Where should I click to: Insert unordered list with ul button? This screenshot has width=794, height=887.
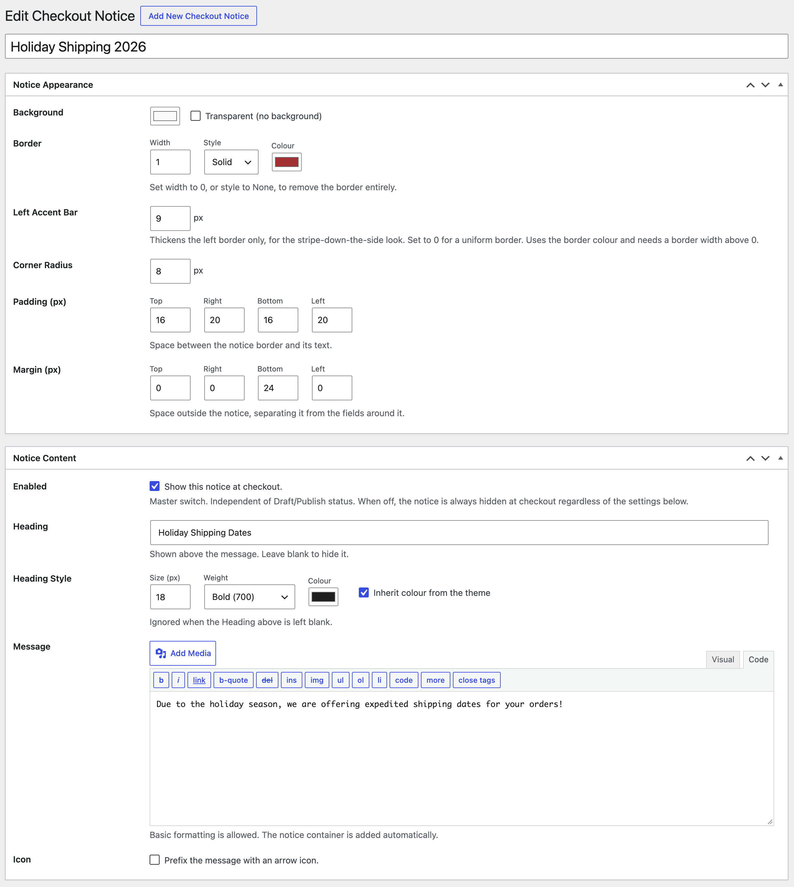pos(340,680)
